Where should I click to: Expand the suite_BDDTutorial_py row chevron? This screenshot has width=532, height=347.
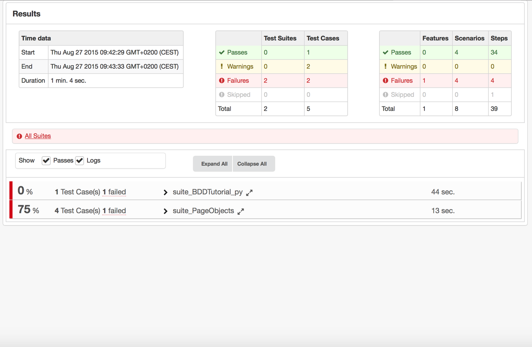pyautogui.click(x=165, y=192)
